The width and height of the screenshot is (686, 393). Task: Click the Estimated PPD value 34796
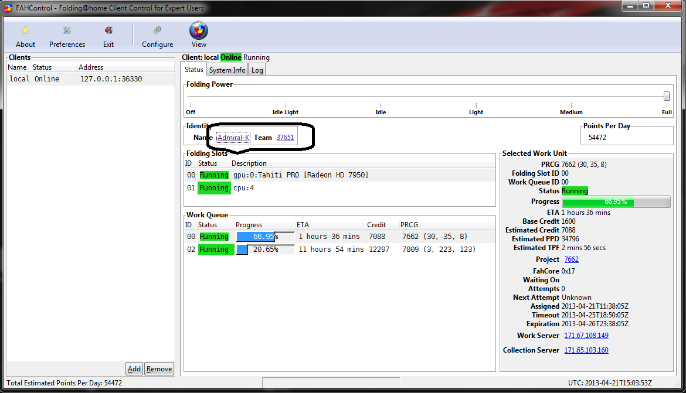570,239
